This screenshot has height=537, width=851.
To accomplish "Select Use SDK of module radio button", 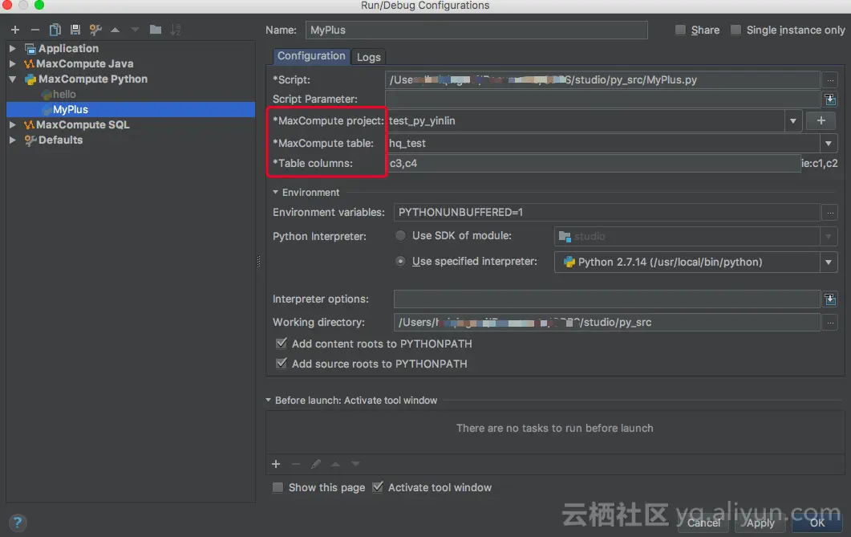I will click(x=400, y=236).
